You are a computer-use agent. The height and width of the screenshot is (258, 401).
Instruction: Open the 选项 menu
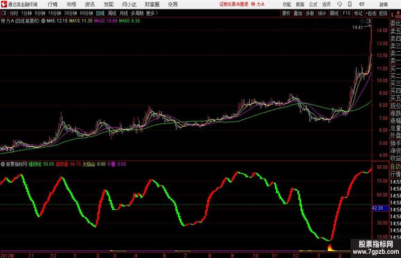point(326,4)
